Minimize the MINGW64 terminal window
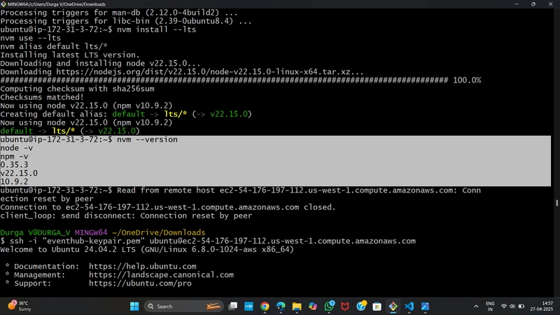Viewport: 560px width, 315px height. (517, 4)
